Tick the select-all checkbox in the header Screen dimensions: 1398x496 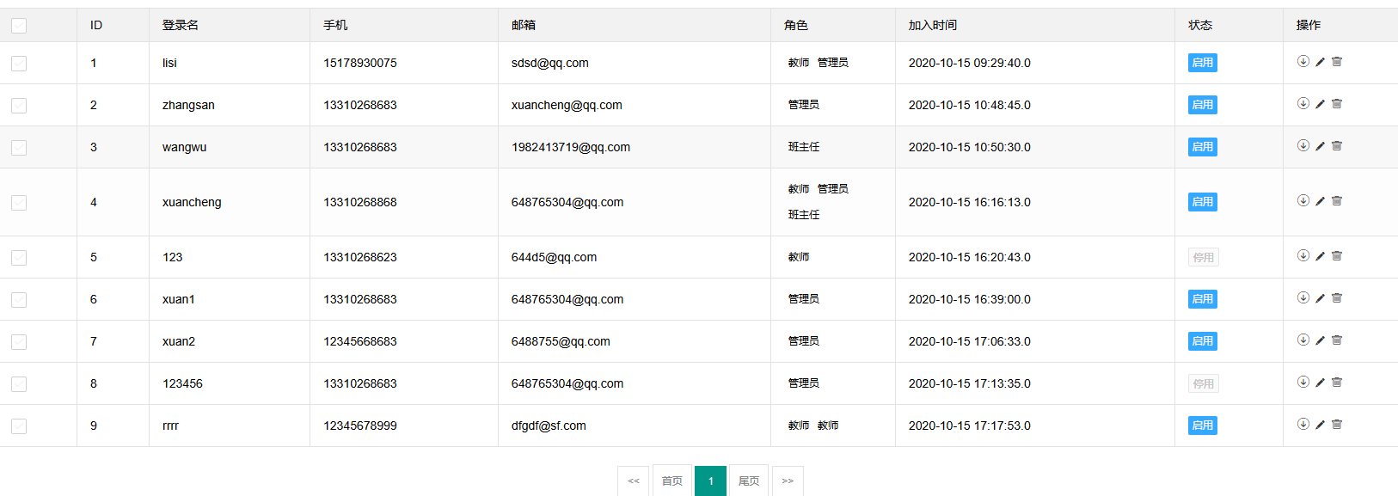pos(19,26)
